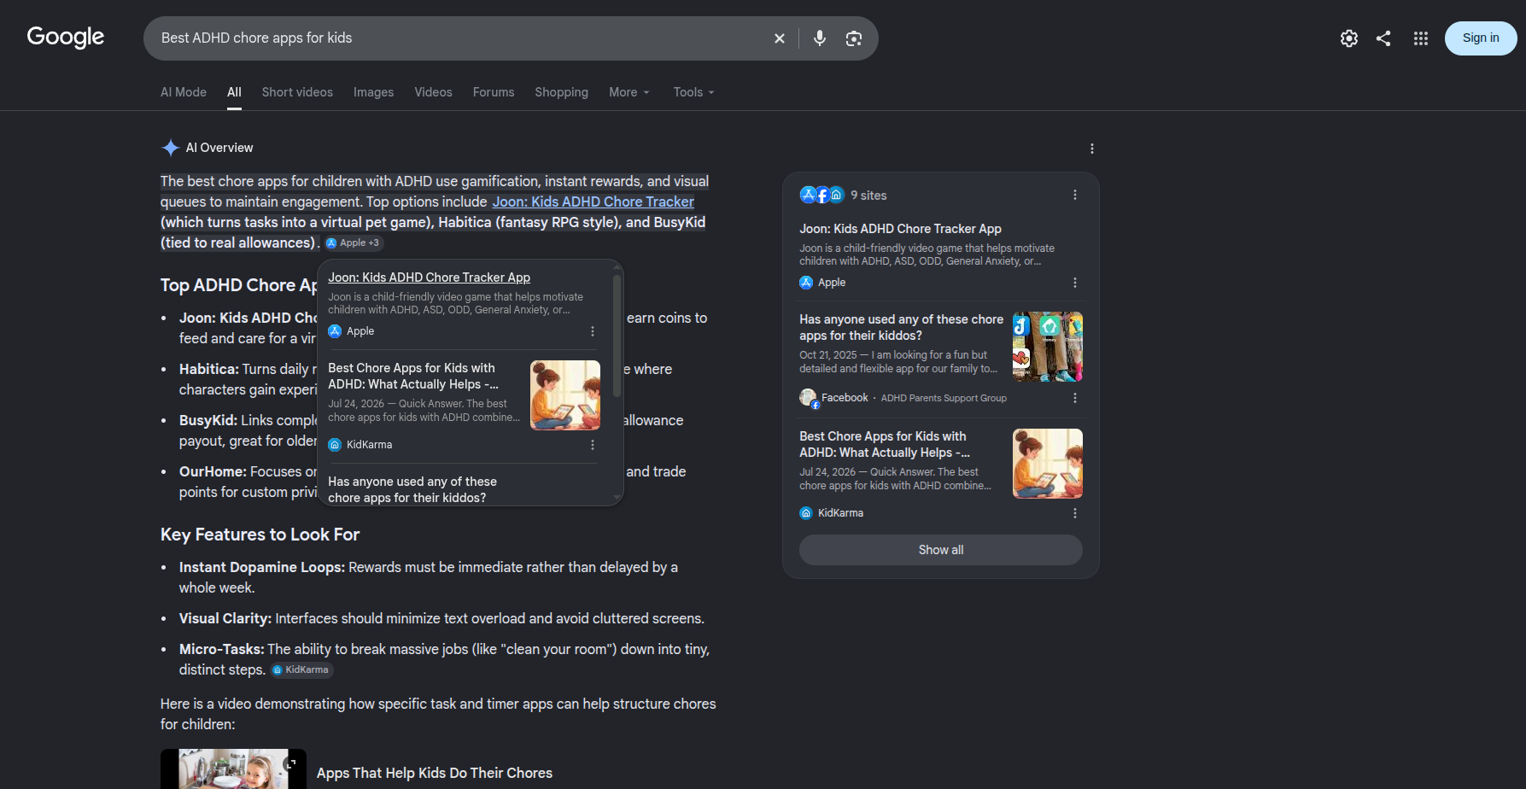
Task: Click the share icon in the header
Action: pos(1383,38)
